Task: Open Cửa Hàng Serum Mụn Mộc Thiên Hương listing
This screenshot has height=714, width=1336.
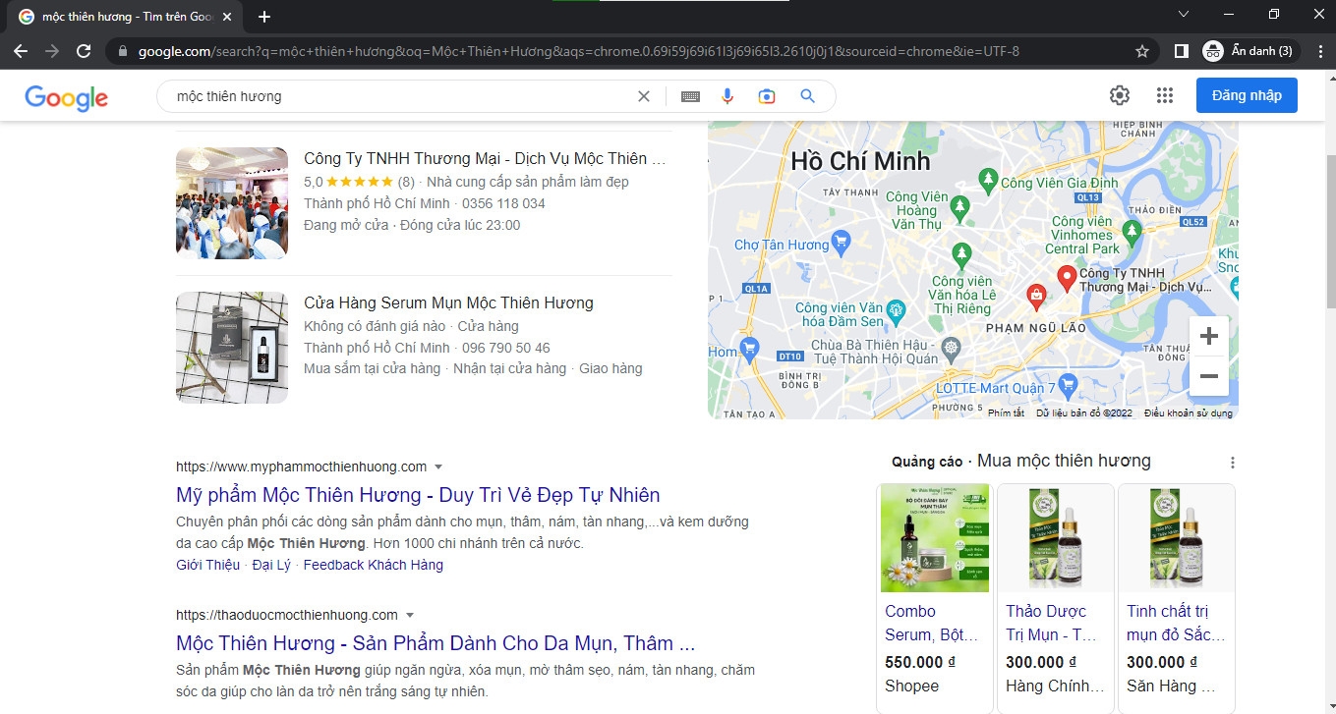Action: 448,302
